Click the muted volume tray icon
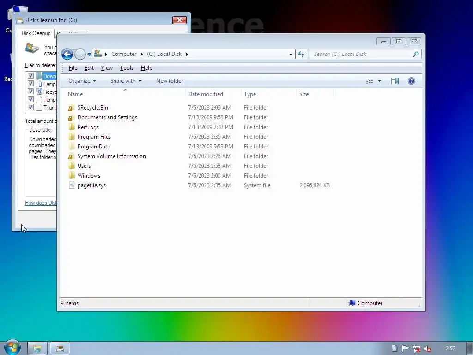Image resolution: width=473 pixels, height=355 pixels. 427,349
